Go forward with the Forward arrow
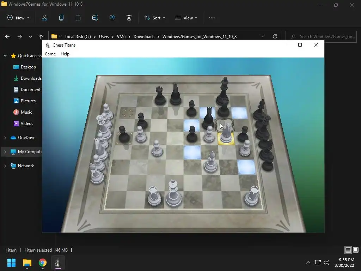The image size is (361, 271). (x=20, y=37)
